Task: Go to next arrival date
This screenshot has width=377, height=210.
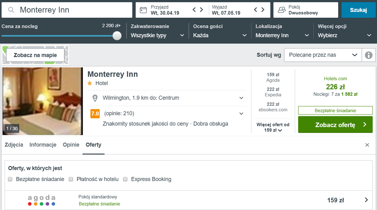Action: click(201, 10)
